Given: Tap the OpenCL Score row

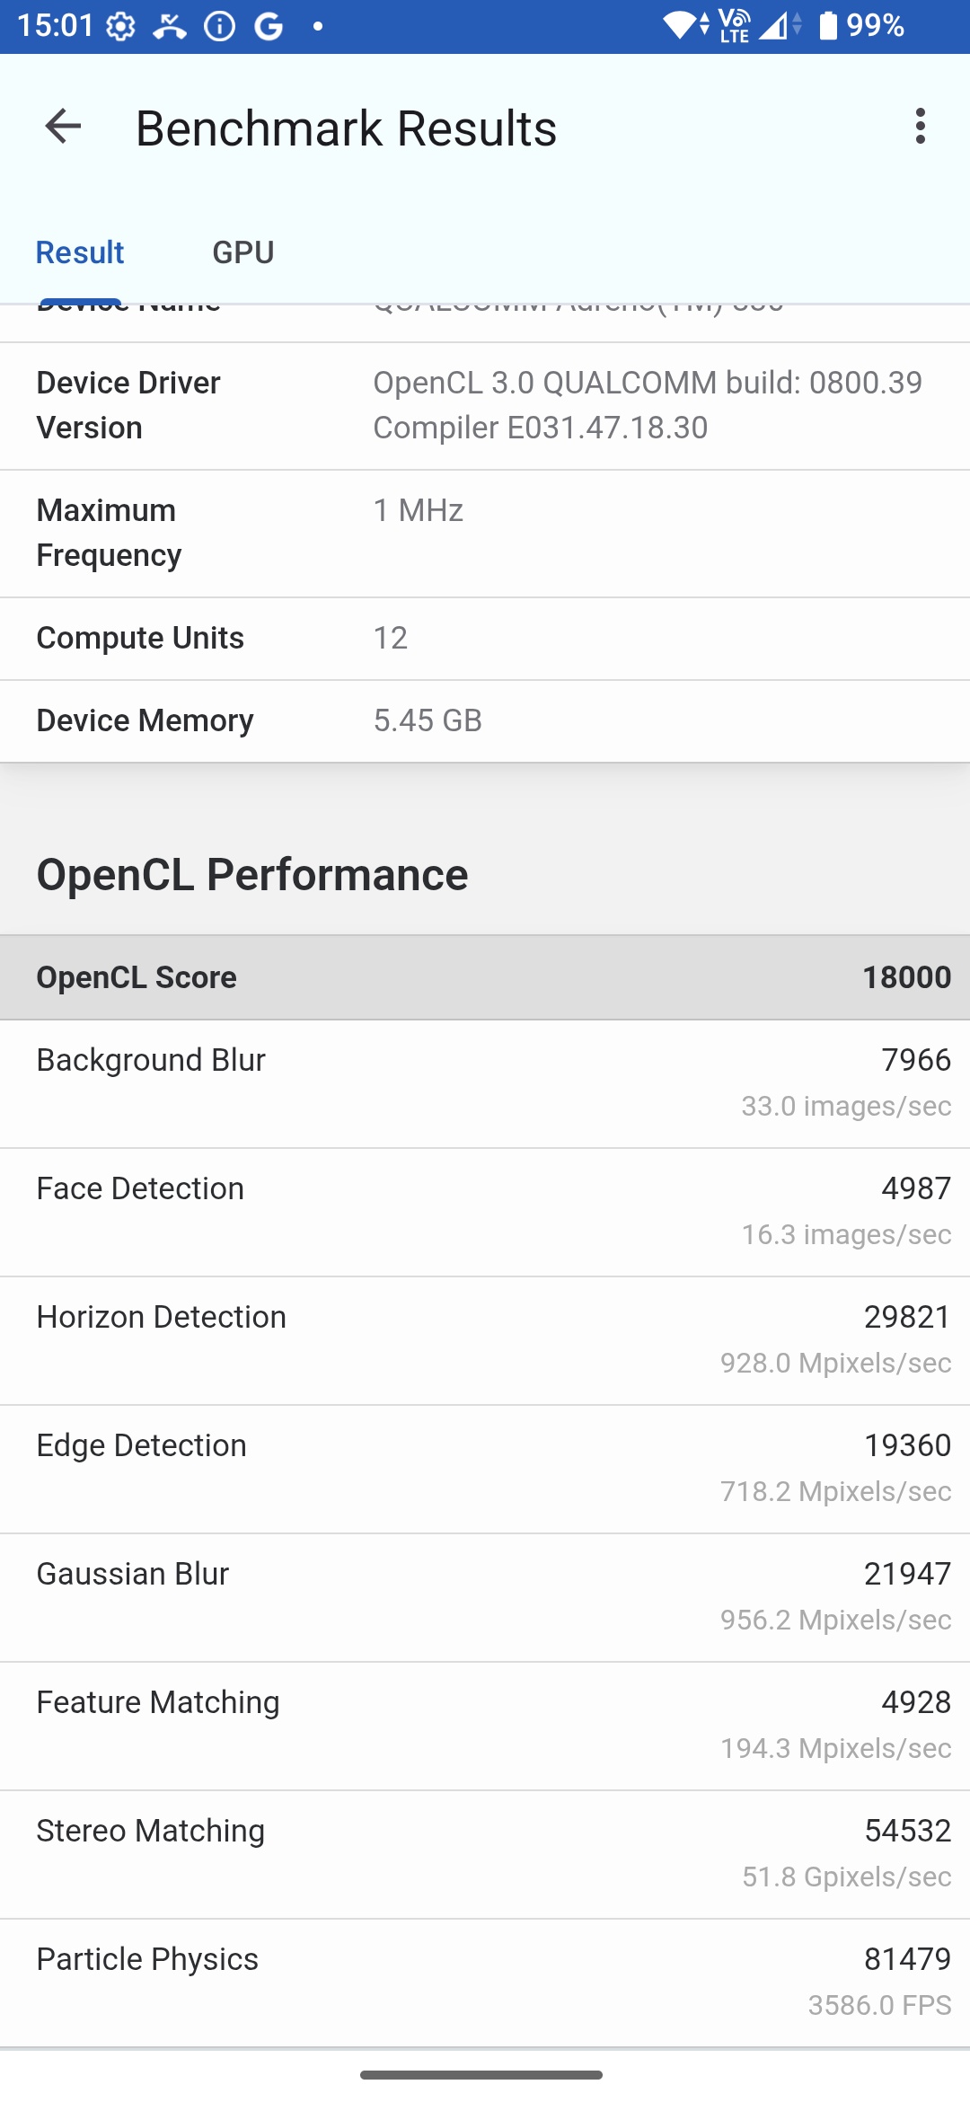Looking at the screenshot, I should [485, 977].
